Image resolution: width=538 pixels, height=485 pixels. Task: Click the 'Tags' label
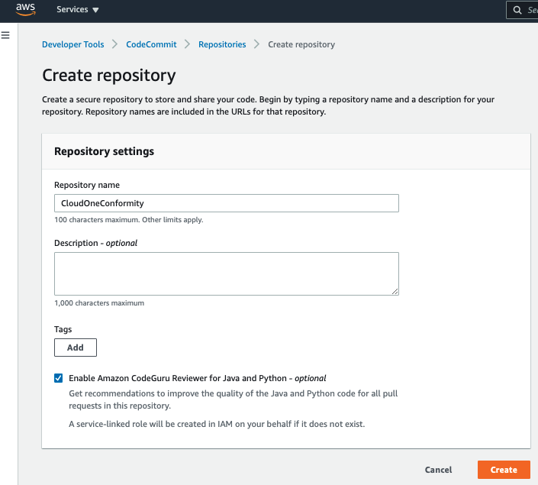point(63,329)
